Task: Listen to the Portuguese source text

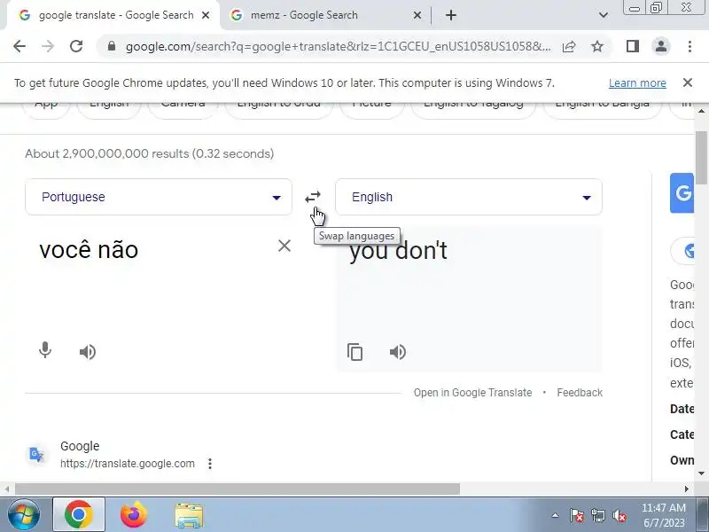Action: tap(88, 351)
